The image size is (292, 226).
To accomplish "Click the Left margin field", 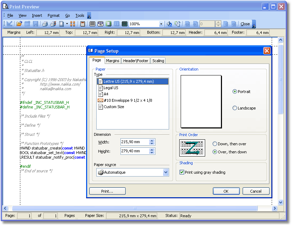I will pyautogui.click(x=48, y=33).
